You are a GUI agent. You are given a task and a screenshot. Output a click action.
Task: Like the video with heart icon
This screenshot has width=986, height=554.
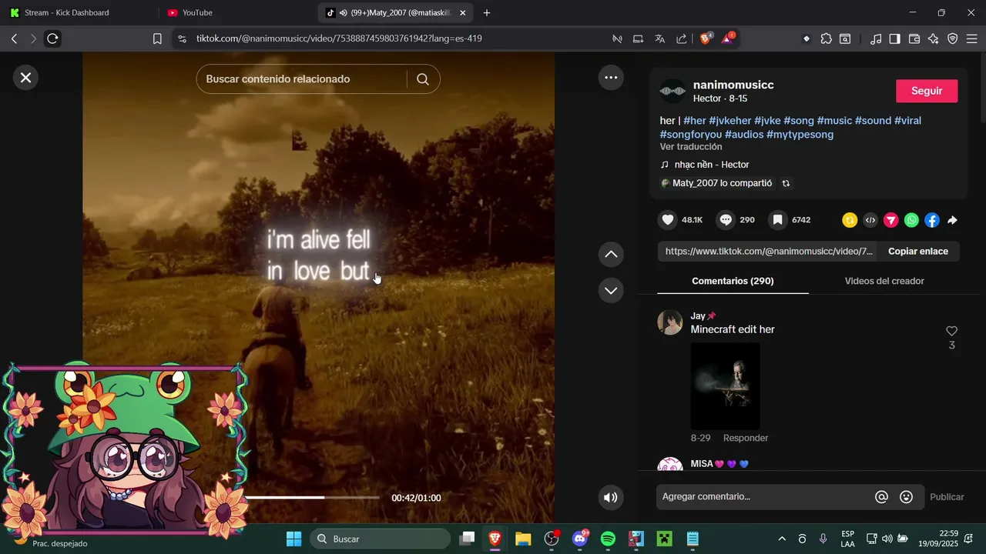(668, 220)
